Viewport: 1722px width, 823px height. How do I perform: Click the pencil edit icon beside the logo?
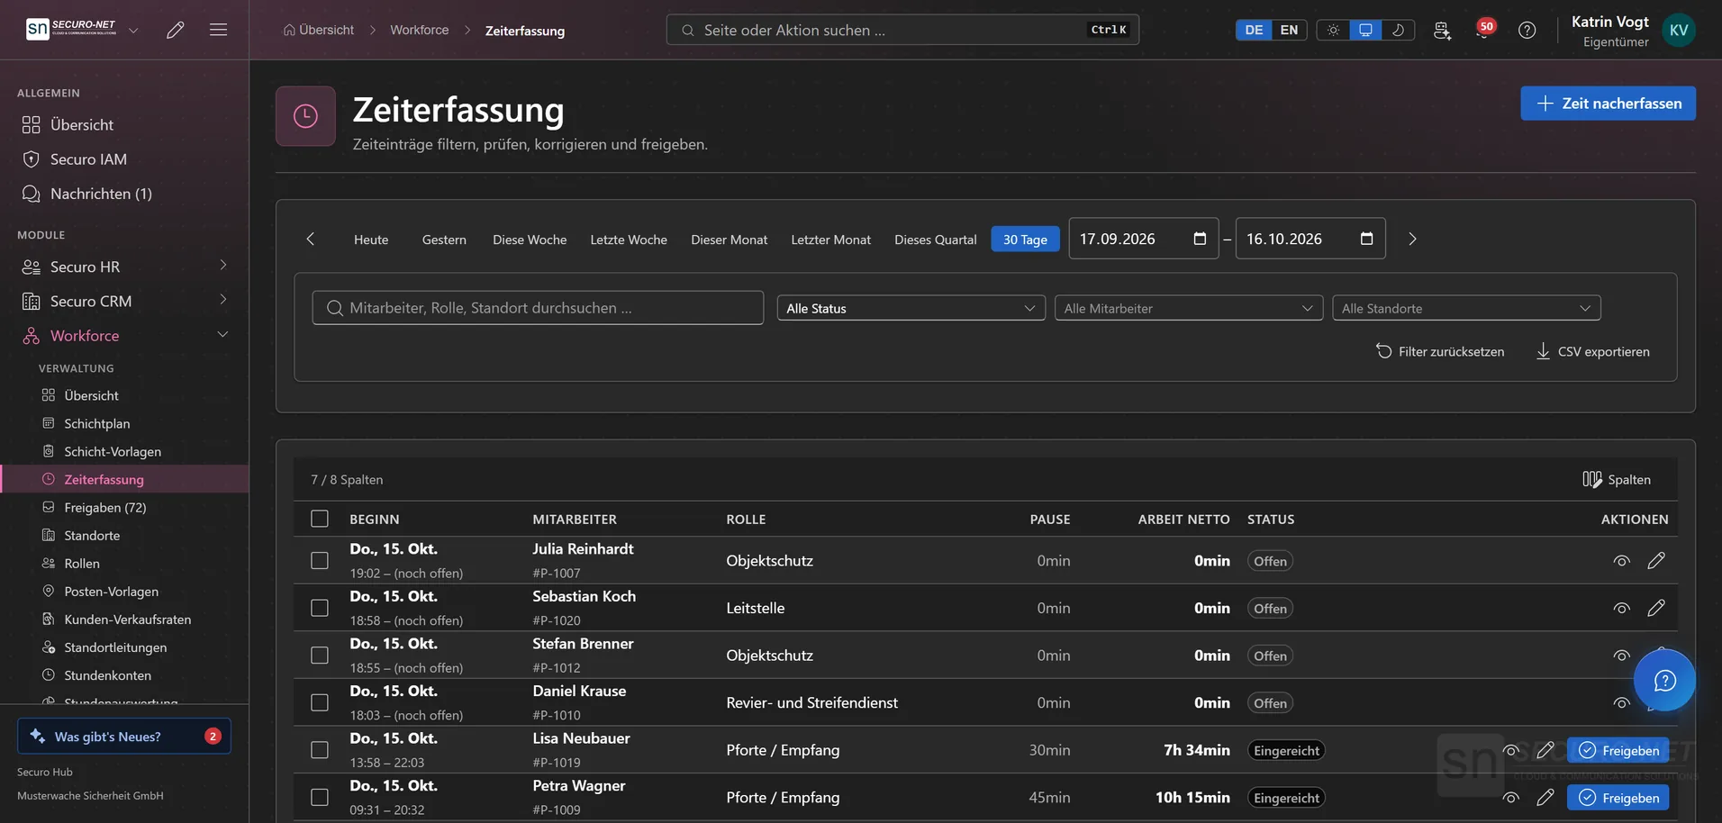[176, 30]
